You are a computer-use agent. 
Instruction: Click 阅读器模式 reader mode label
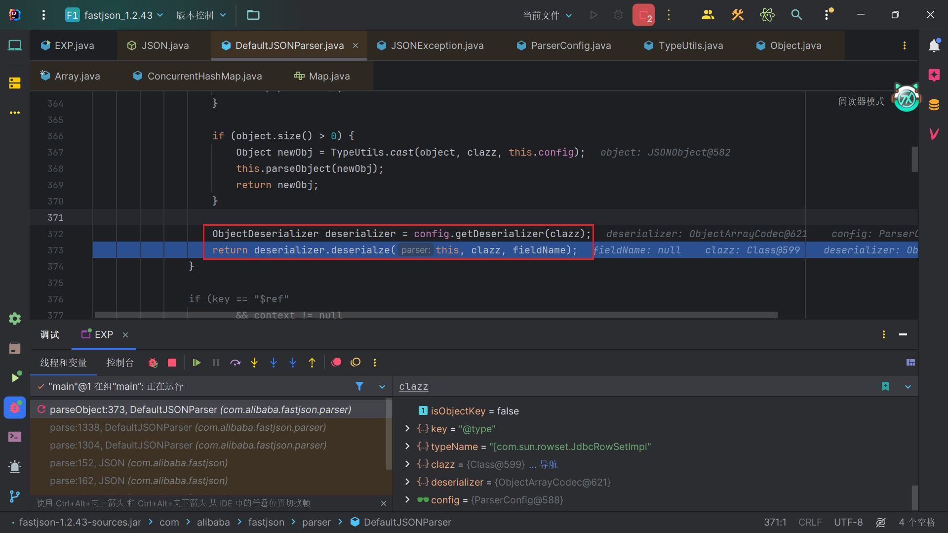point(861,101)
